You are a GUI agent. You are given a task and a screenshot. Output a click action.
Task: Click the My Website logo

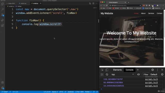[107, 13]
